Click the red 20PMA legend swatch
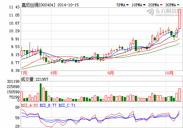Screen dimensions: 183x128 coord(161,5)
